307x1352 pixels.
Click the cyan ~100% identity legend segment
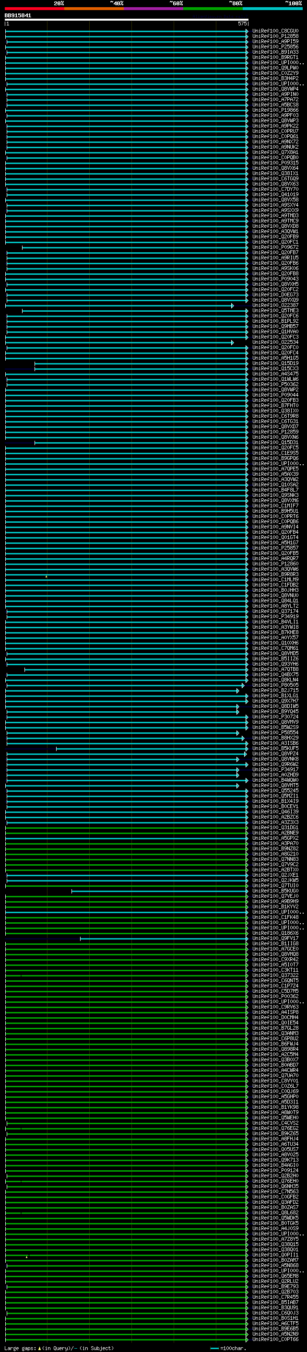[x=272, y=9]
